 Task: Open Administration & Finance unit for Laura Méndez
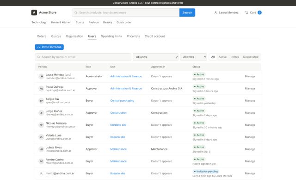tap(126, 76)
